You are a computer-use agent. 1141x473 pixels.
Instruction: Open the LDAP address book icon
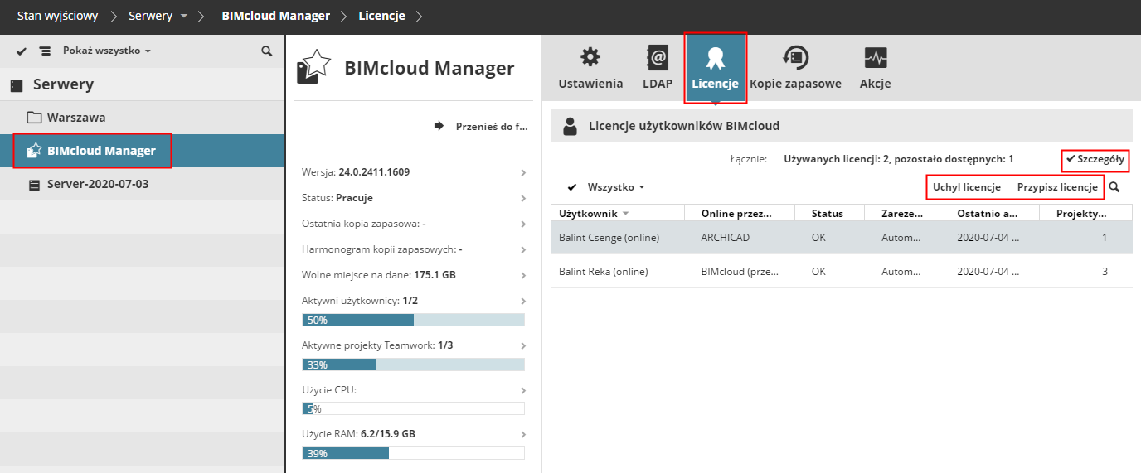tap(658, 58)
